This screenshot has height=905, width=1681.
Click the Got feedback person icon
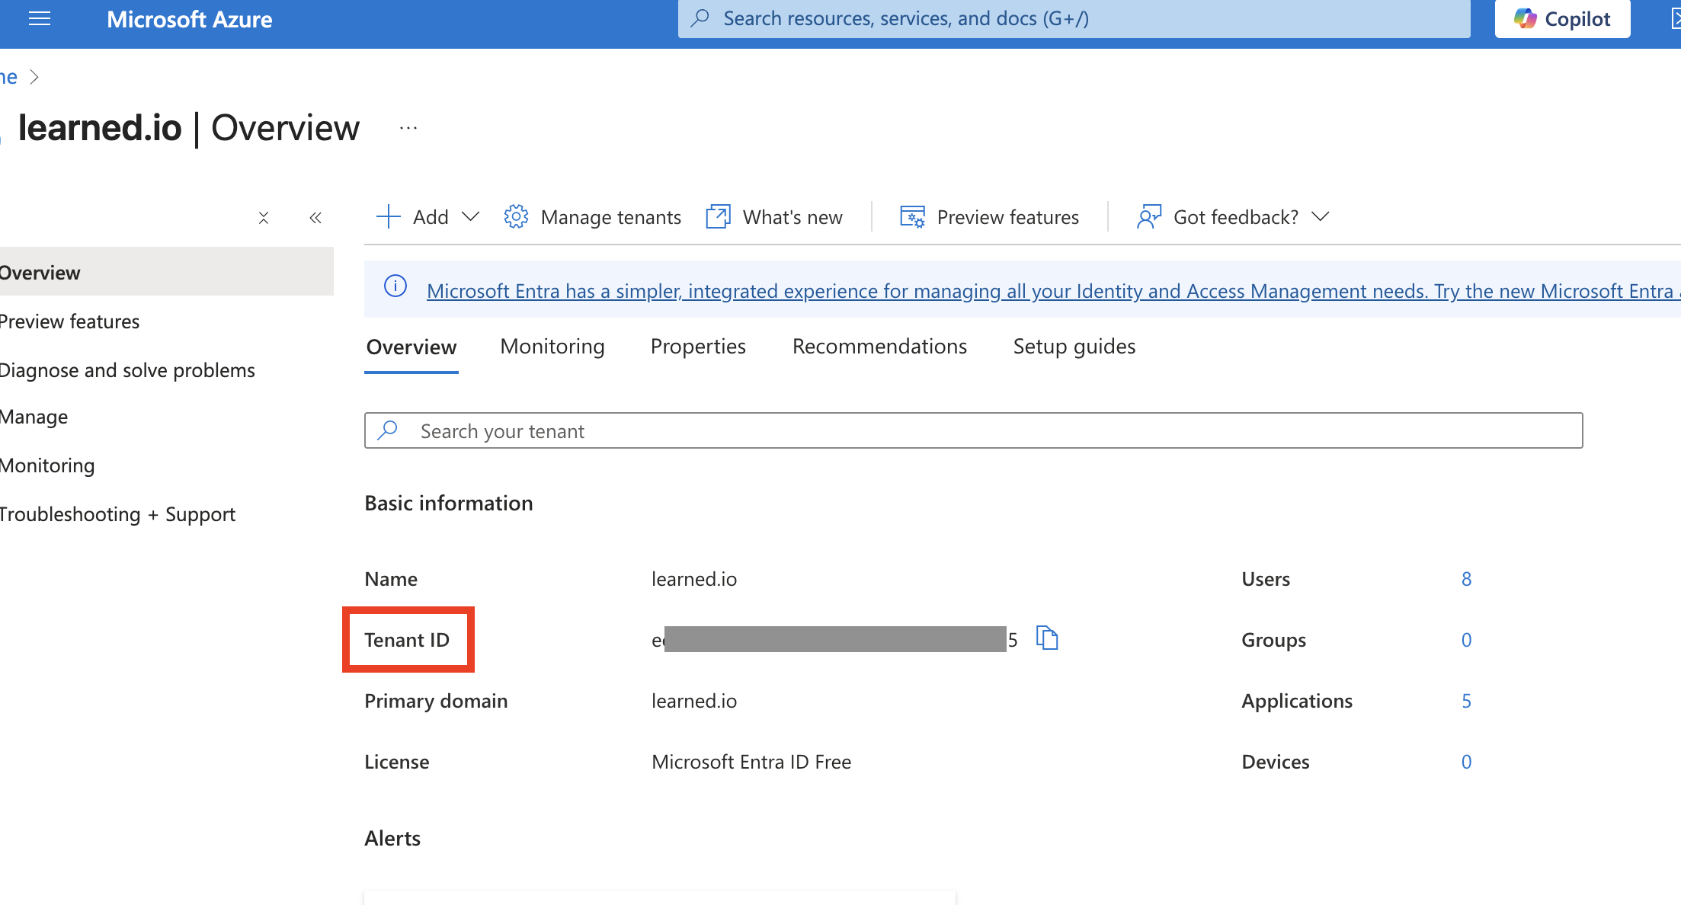pos(1148,217)
